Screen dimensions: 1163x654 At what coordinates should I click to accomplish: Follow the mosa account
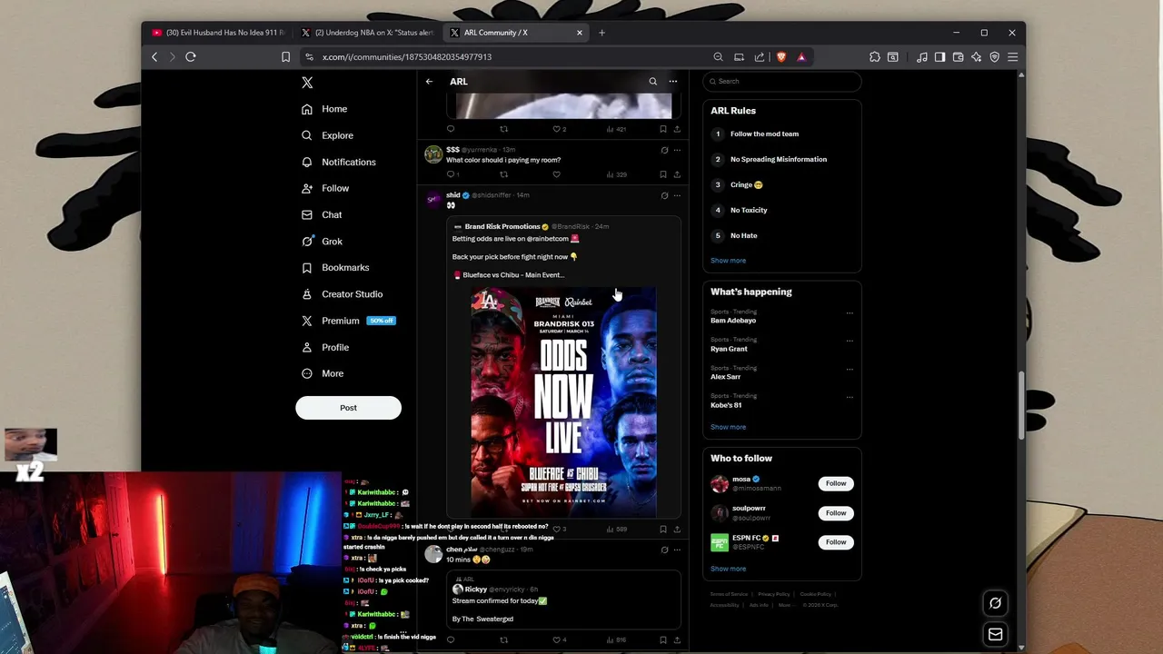pyautogui.click(x=836, y=483)
